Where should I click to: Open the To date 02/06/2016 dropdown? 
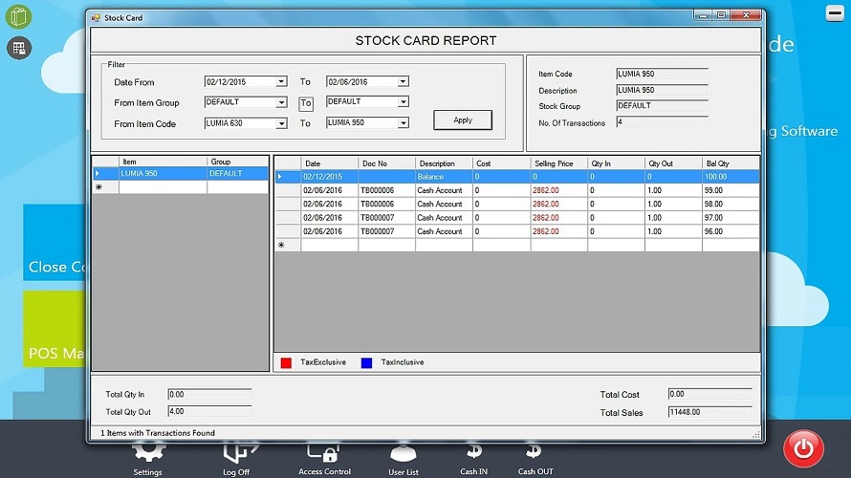point(403,82)
